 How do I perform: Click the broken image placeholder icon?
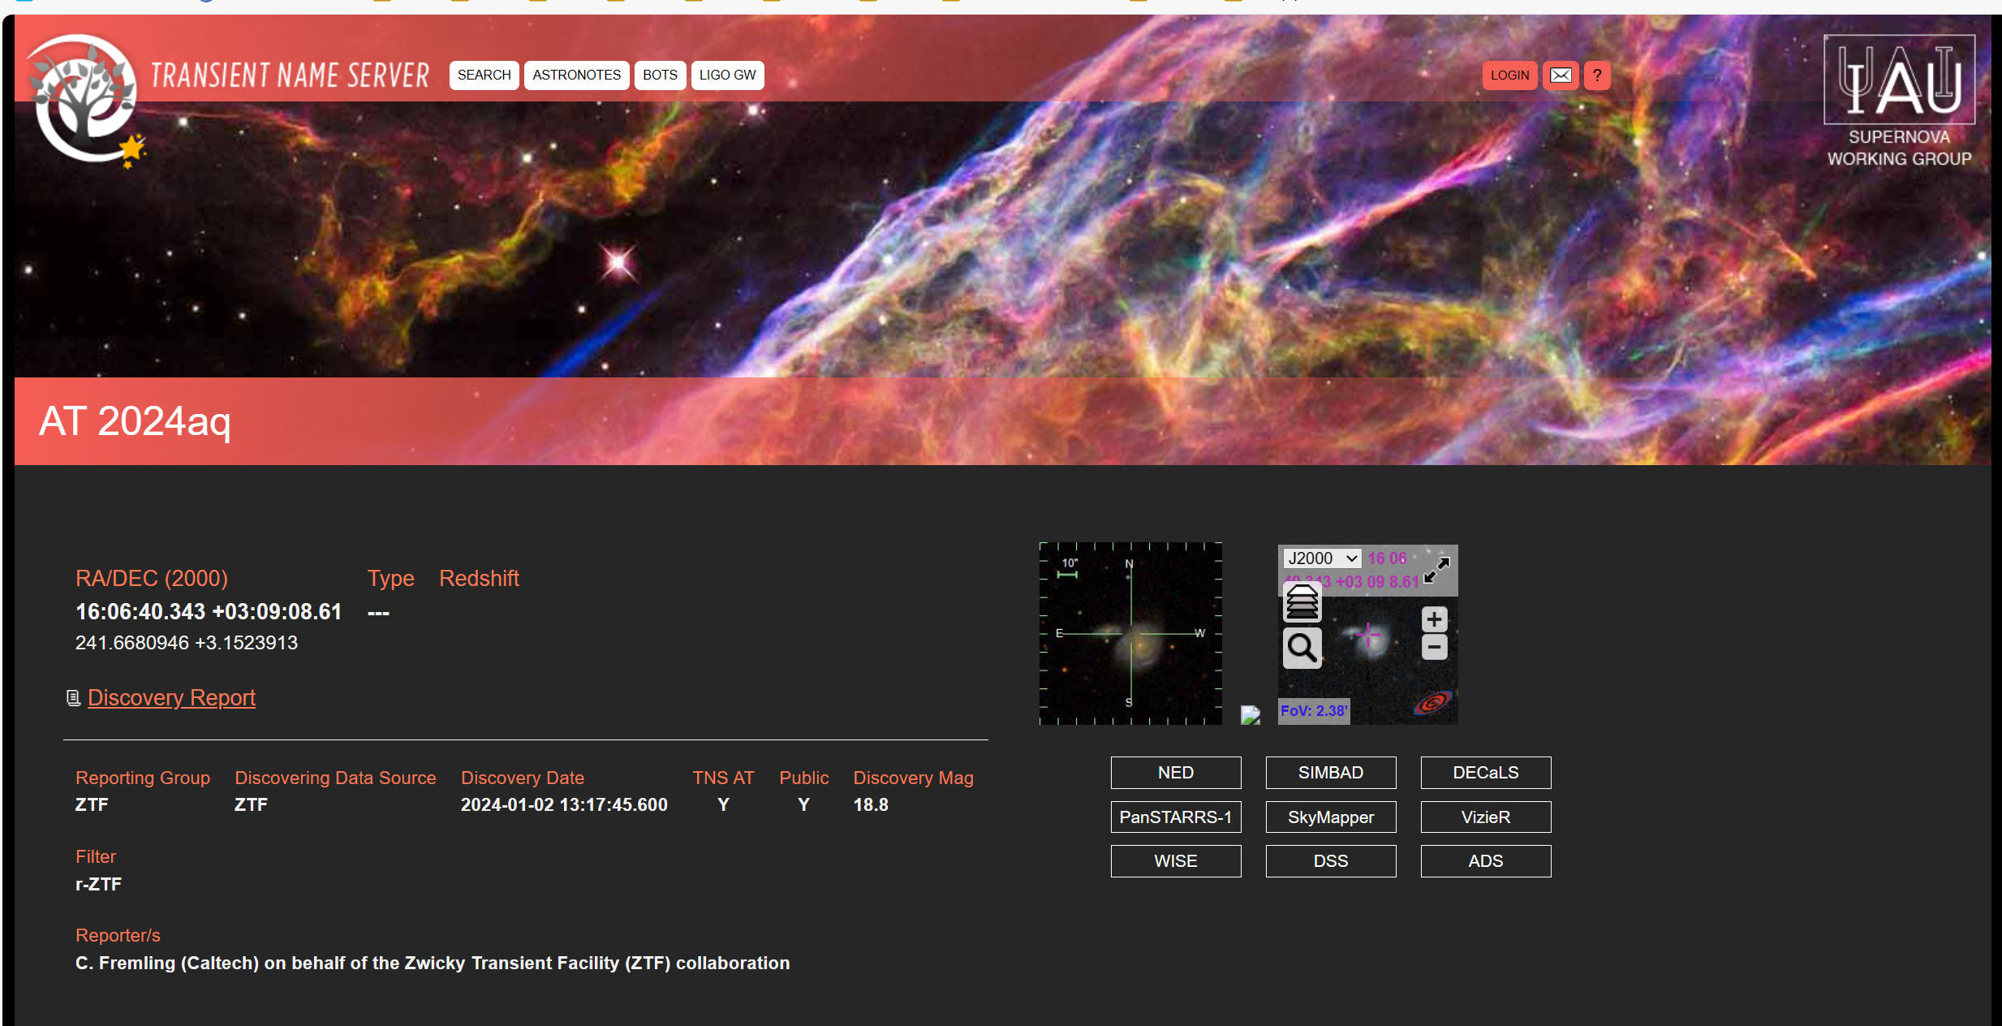(1250, 715)
